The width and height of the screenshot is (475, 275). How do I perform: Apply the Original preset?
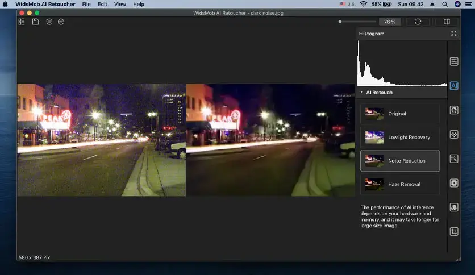(400, 114)
